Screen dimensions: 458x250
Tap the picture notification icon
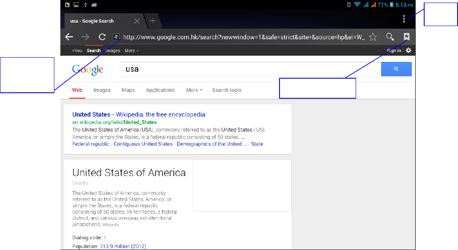76,5
